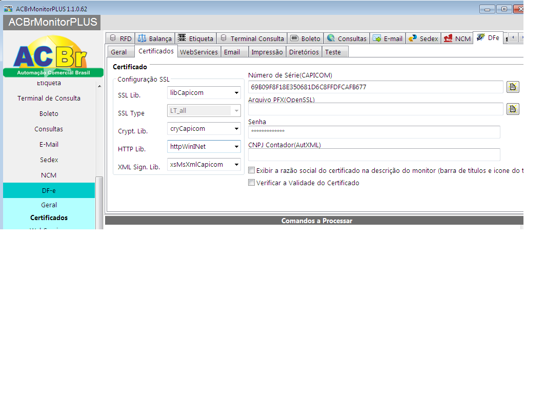
Task: Toggle Exibir a razão social checkbox
Action: [251, 170]
